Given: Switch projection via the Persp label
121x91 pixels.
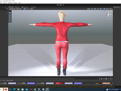Looking at the screenshot, I should click(x=108, y=18).
